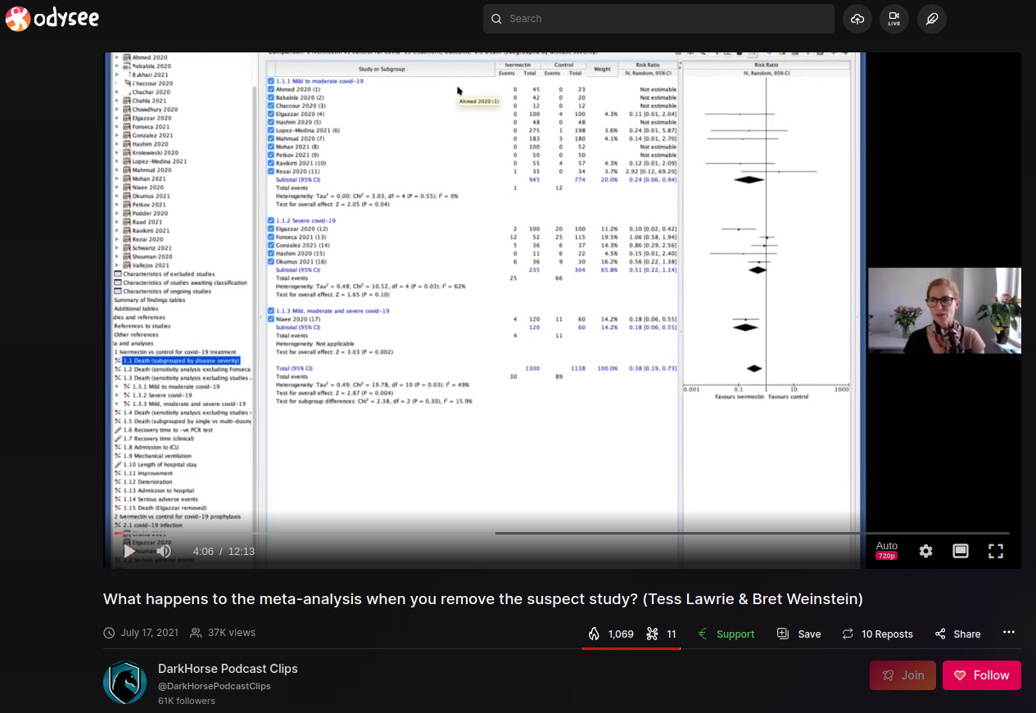Screen dimensions: 1036x713
Task: Save the video to a playlist
Action: click(798, 634)
